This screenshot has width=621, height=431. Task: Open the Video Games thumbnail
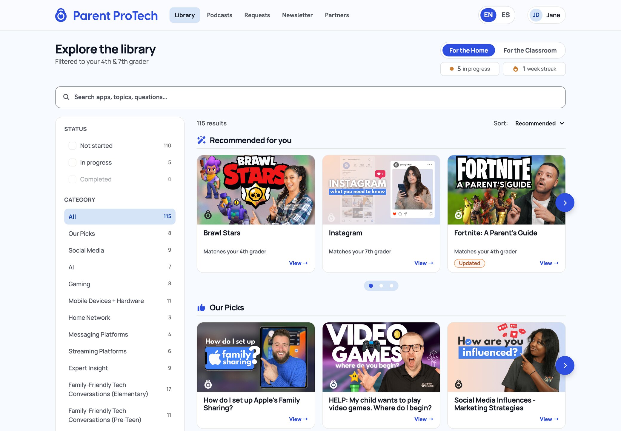(x=381, y=357)
